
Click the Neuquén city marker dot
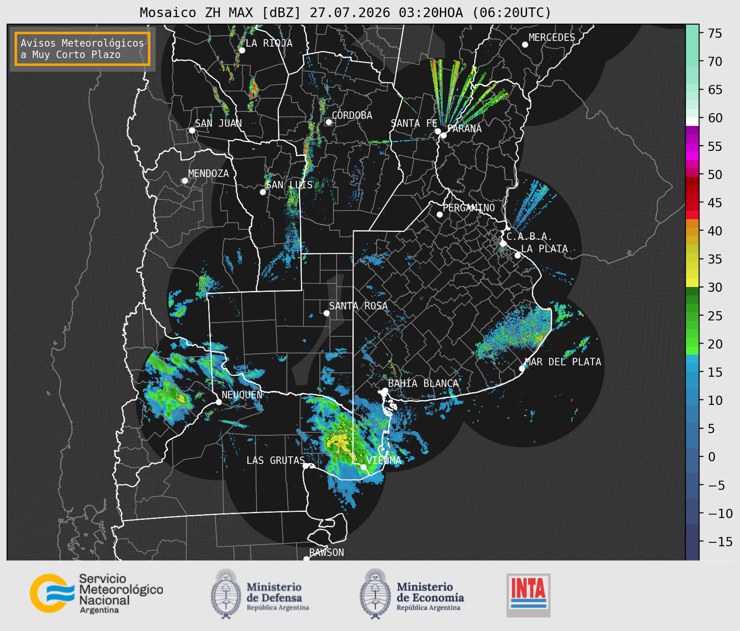[218, 402]
